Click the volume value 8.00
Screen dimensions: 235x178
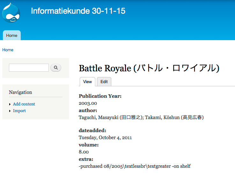(84, 152)
